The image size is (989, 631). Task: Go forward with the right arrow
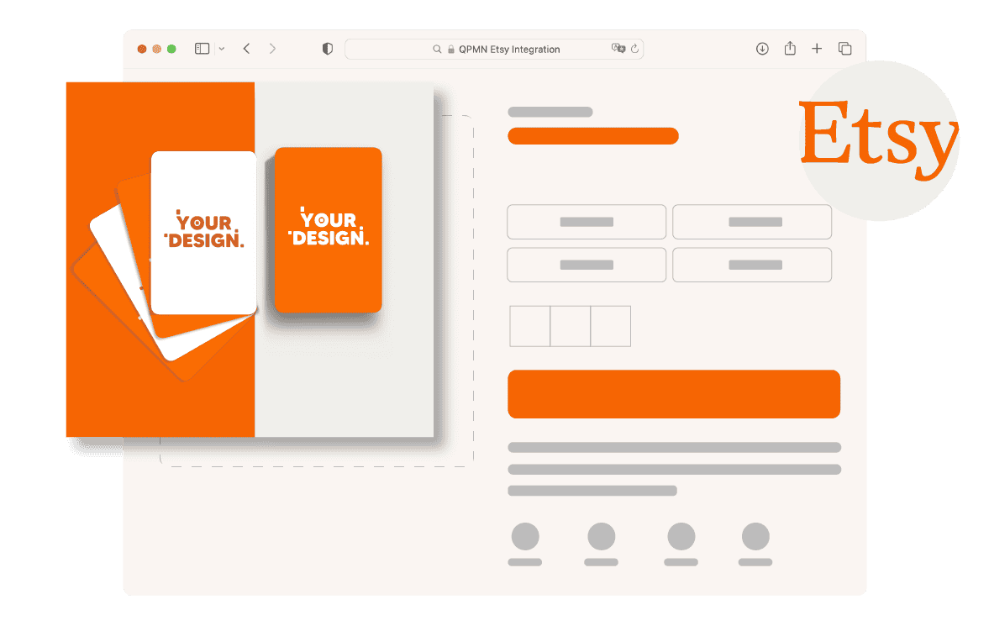272,49
